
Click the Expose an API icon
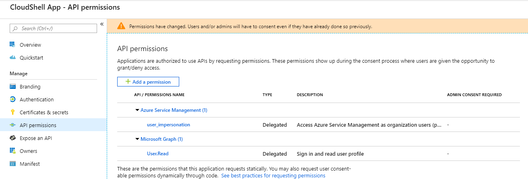[x=12, y=138]
